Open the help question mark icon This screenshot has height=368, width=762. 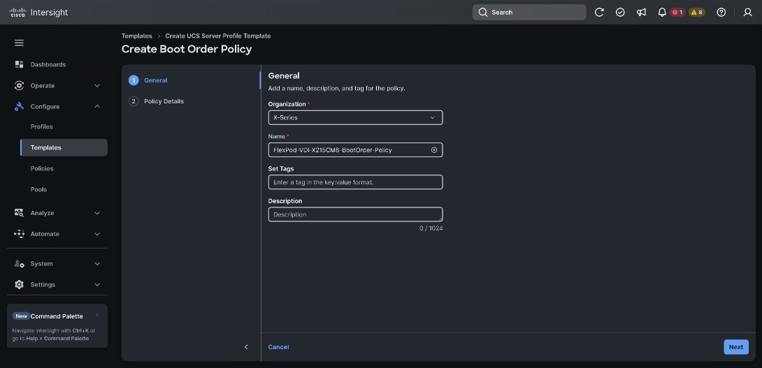click(x=721, y=12)
